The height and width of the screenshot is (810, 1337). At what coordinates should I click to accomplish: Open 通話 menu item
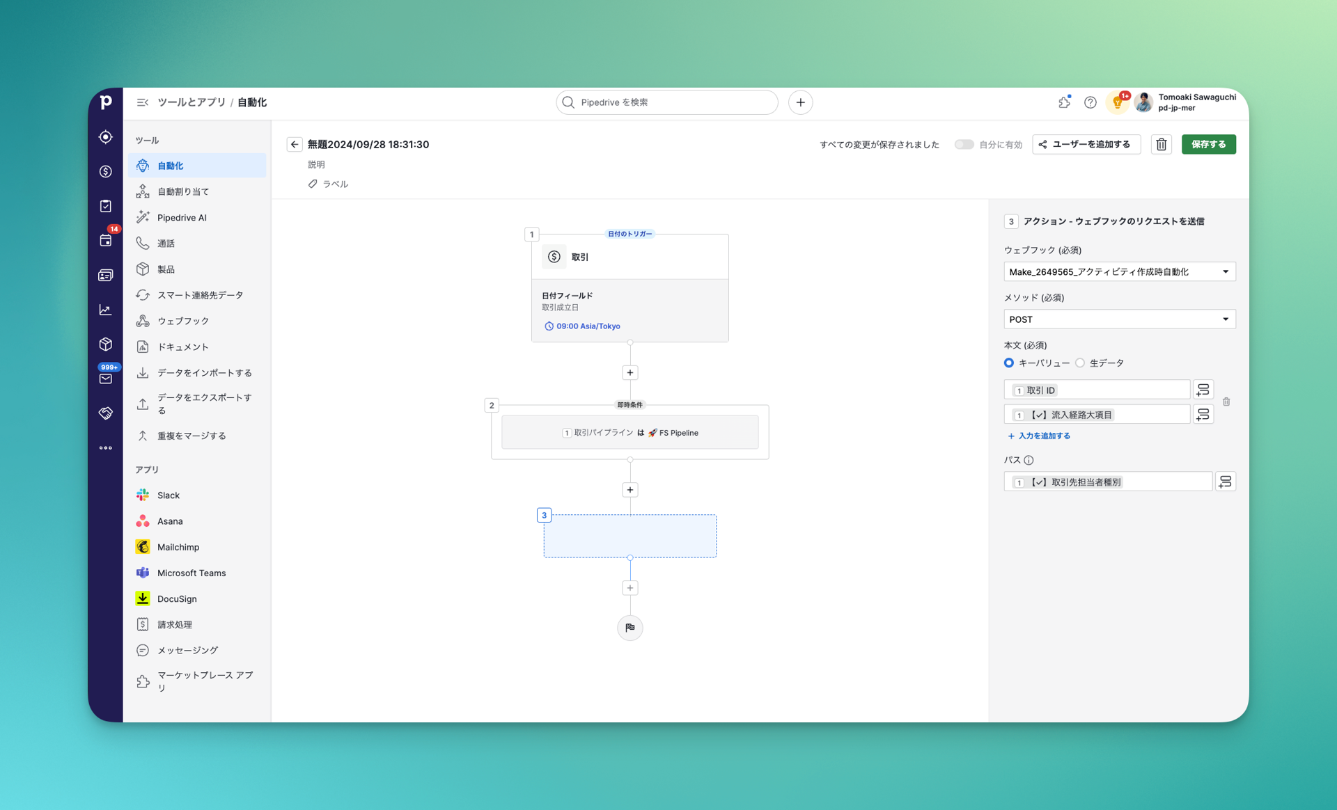pos(197,243)
